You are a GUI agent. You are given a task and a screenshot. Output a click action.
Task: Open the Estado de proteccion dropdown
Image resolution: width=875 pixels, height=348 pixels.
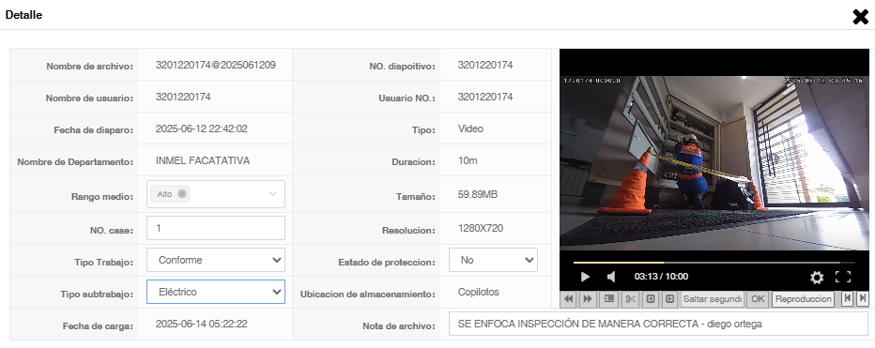point(493,260)
